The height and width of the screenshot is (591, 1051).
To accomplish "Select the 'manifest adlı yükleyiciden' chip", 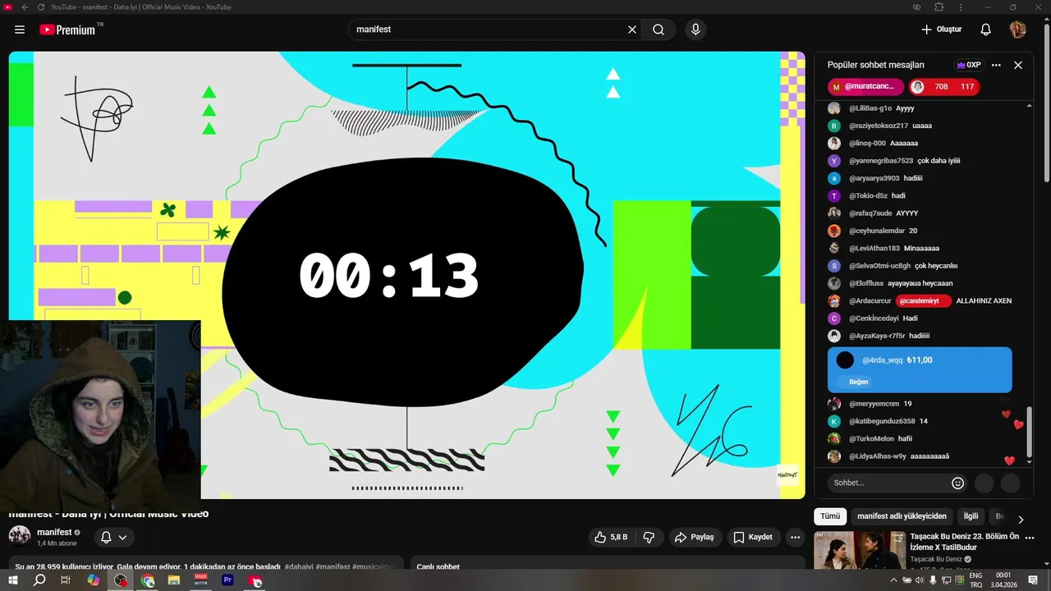I will (x=902, y=516).
